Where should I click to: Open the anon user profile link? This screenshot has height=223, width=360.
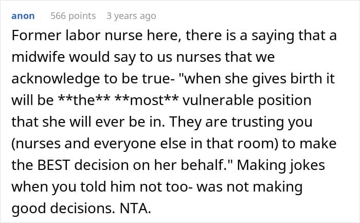point(23,16)
